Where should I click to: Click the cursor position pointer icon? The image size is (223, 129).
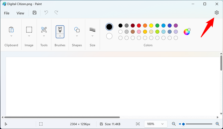6,124
